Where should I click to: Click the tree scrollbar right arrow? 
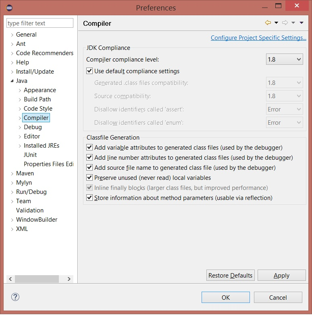(x=69, y=279)
